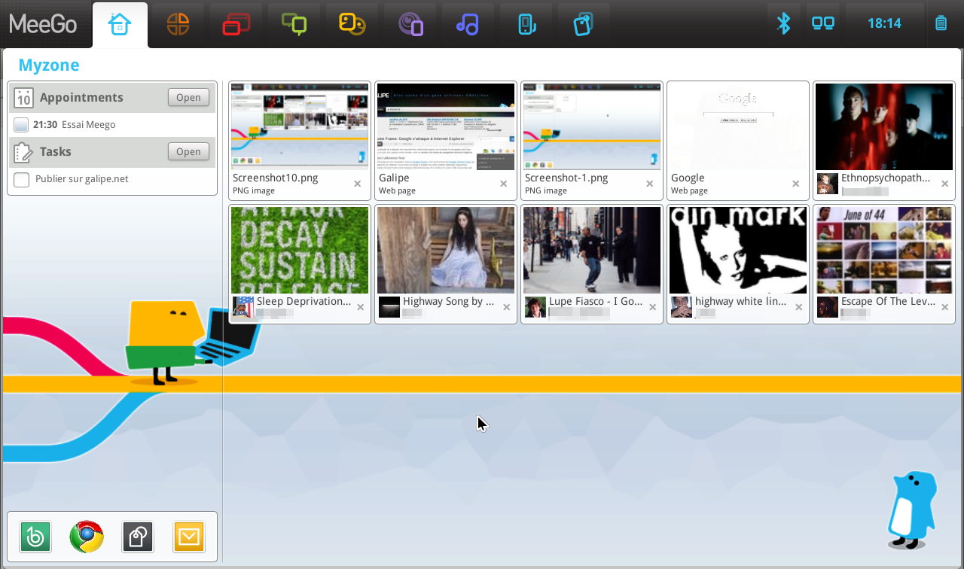Launch the yellow mail application icon

(188, 537)
